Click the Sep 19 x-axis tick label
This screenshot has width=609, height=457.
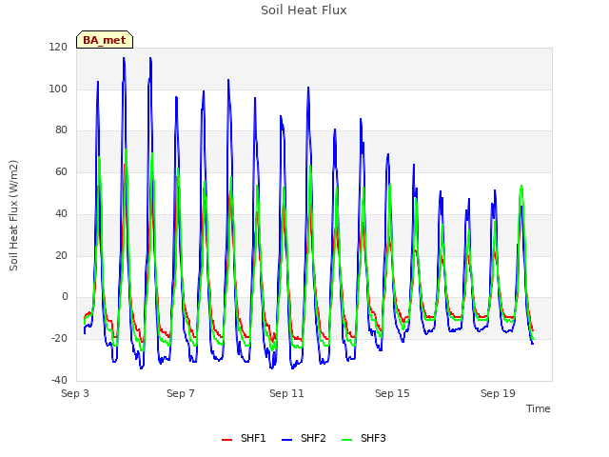click(x=498, y=393)
